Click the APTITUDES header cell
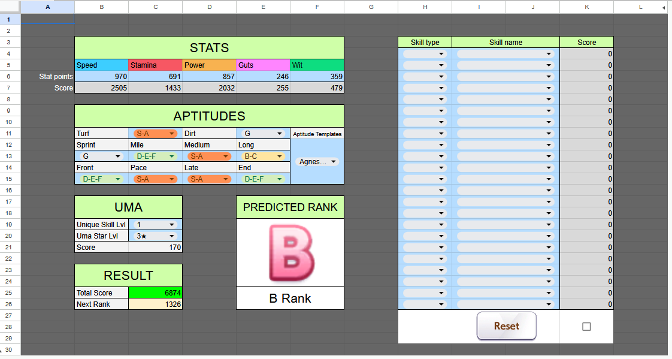This screenshot has width=672, height=359. (x=209, y=116)
